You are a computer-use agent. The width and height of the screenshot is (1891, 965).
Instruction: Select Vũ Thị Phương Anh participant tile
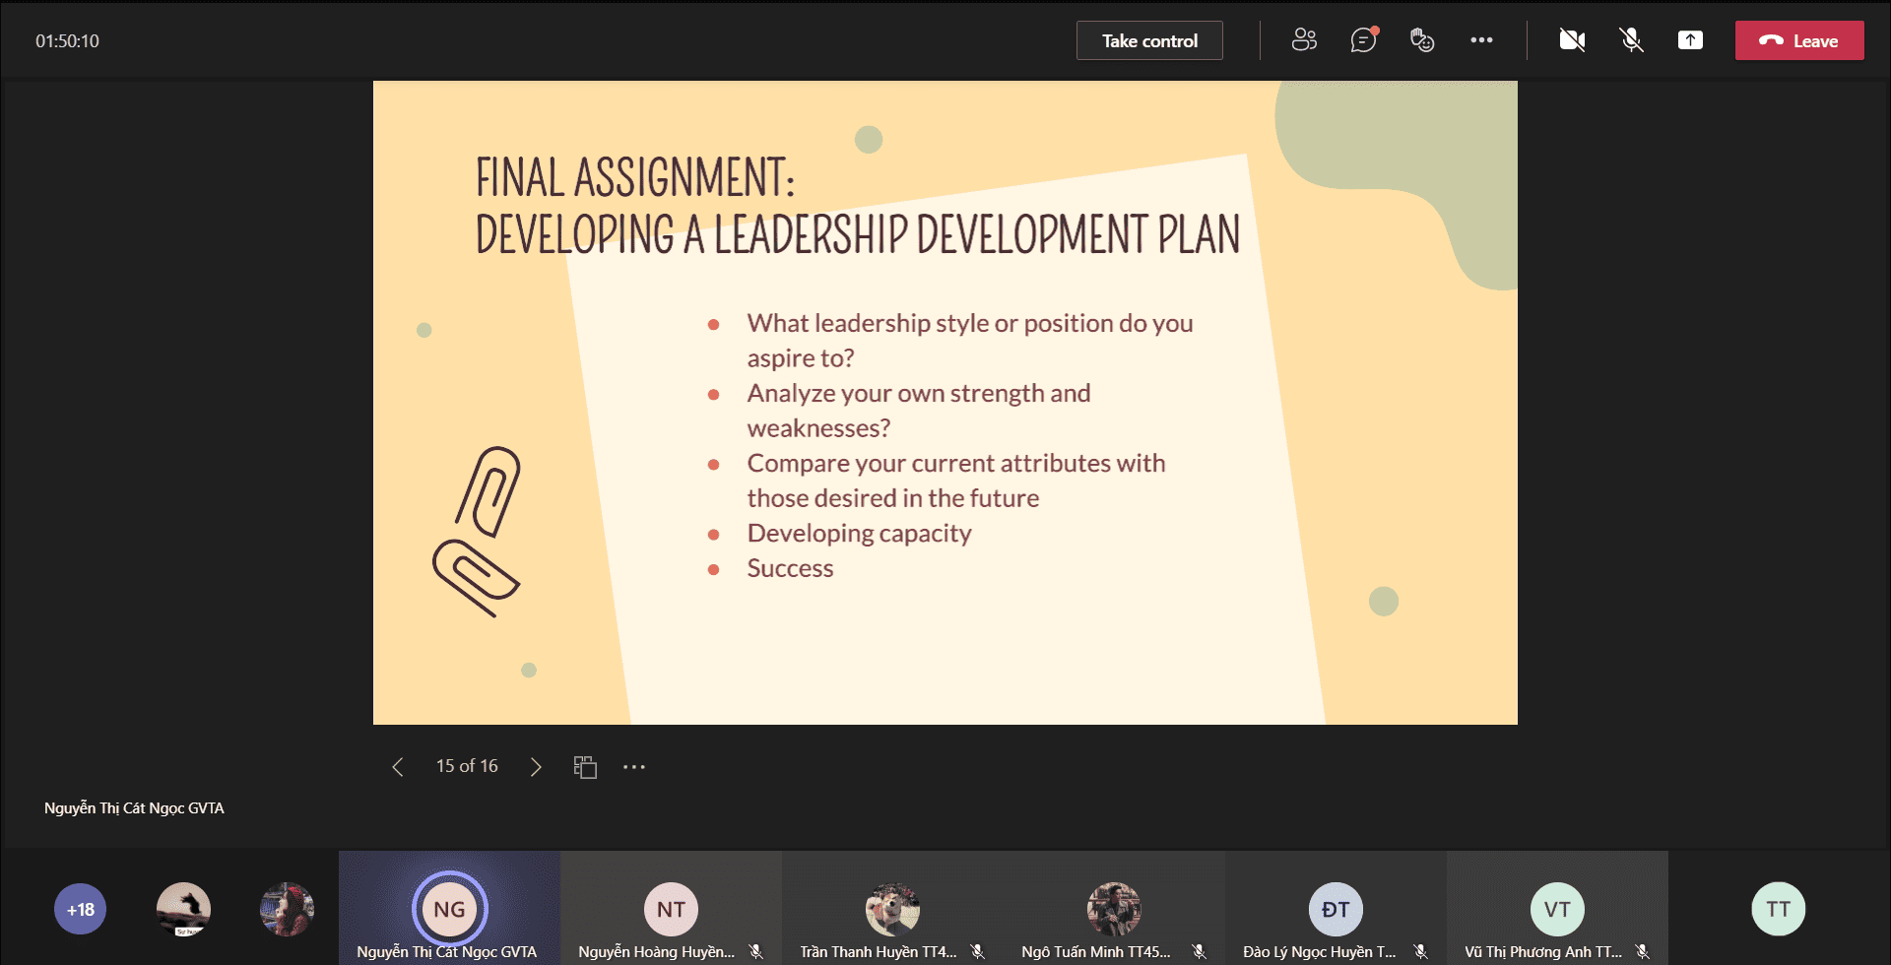pos(1557,908)
